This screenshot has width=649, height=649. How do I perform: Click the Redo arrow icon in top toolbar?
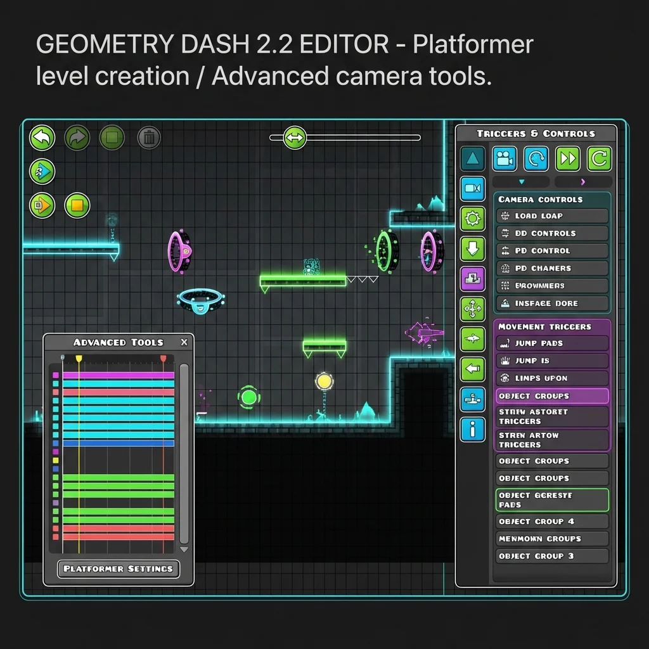pyautogui.click(x=77, y=138)
